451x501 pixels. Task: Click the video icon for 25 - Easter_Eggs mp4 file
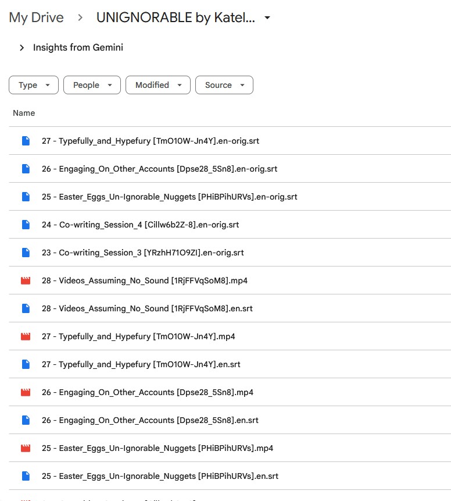(26, 448)
